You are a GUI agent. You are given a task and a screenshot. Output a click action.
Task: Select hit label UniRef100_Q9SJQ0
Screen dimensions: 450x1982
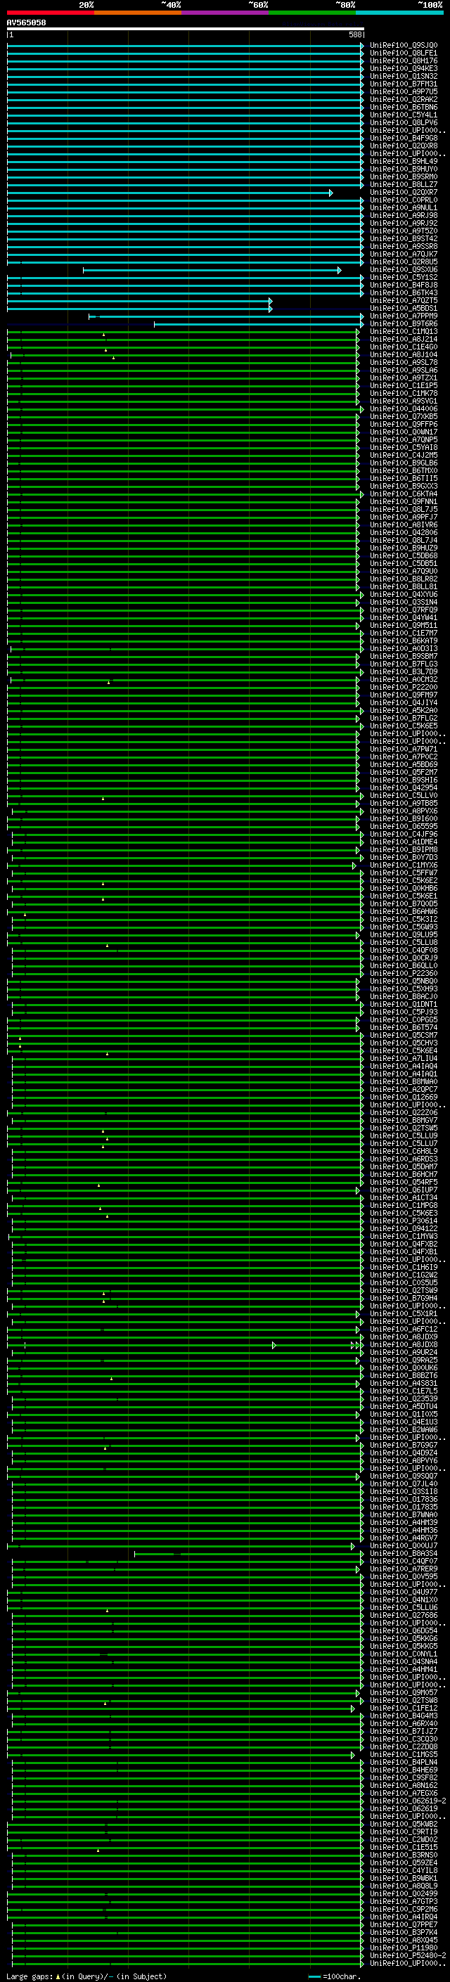[403, 46]
